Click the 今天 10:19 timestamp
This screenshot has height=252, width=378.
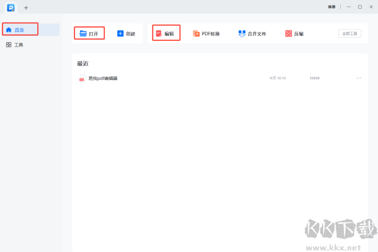[277, 78]
